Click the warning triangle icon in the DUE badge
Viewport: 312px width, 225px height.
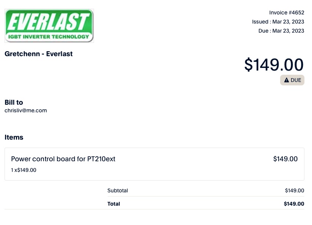click(287, 80)
